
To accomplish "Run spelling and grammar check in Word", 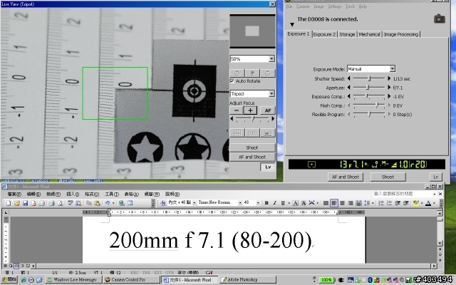I will 70,203.
